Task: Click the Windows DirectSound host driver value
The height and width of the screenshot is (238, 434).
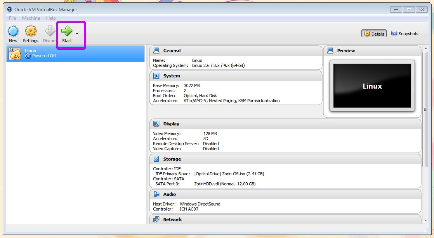Action: click(x=200, y=204)
